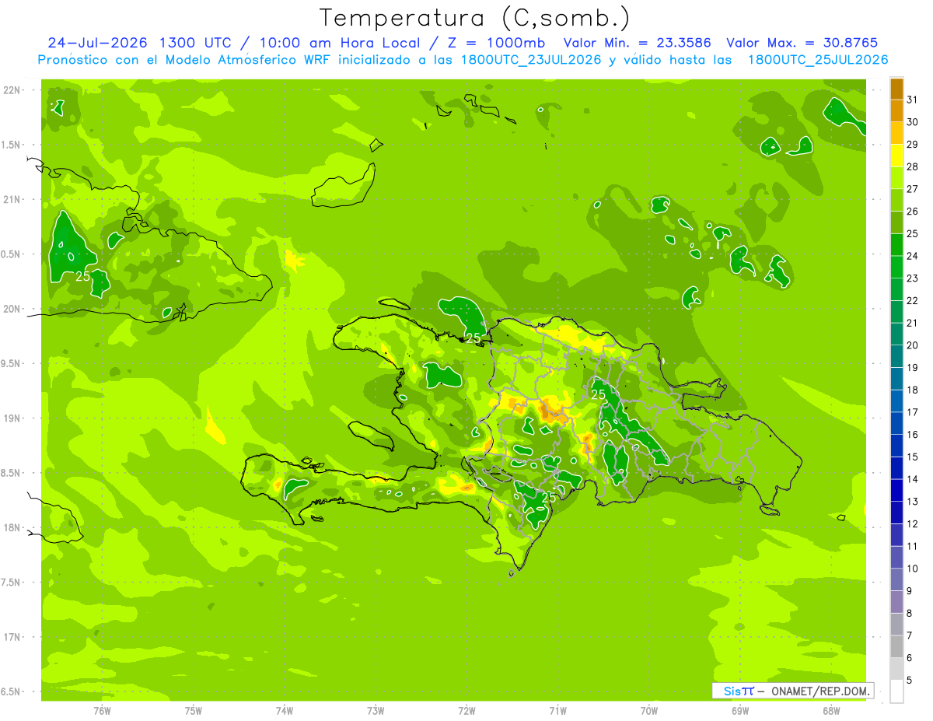Select "Valor Max. = 30.8765" text
933x721 pixels.
click(802, 43)
